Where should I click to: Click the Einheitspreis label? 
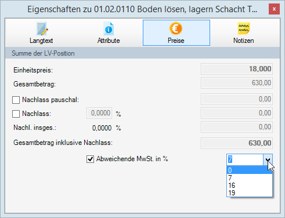33,70
